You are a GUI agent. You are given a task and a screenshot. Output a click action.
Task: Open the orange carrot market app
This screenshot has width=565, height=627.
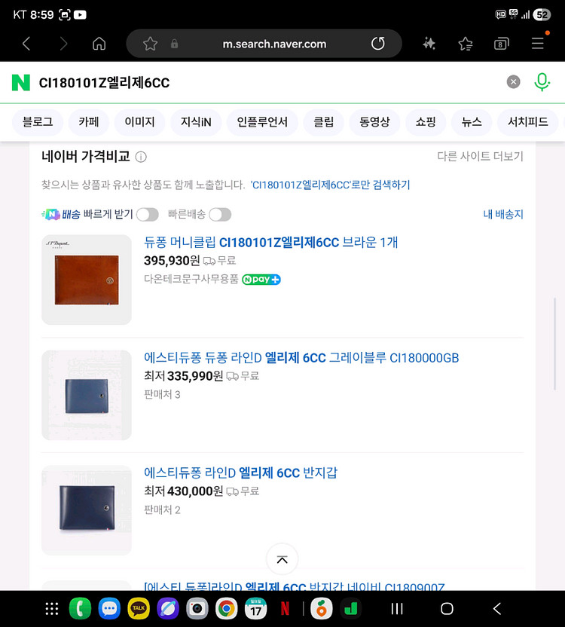[322, 609]
